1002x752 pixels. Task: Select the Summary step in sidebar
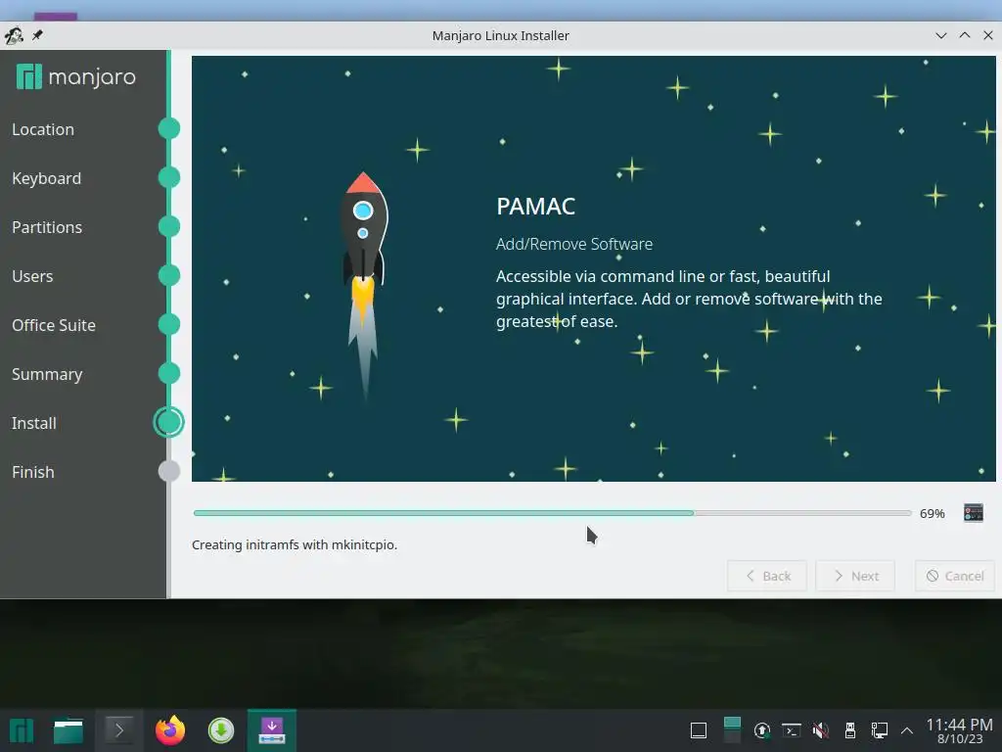[x=47, y=374]
